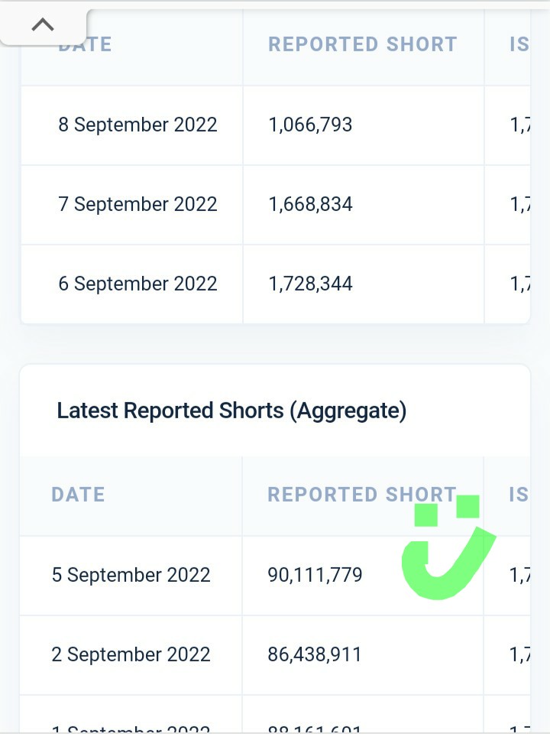The image size is (550, 750).
Task: Select the 5 September 2022 row date
Action: (x=131, y=575)
